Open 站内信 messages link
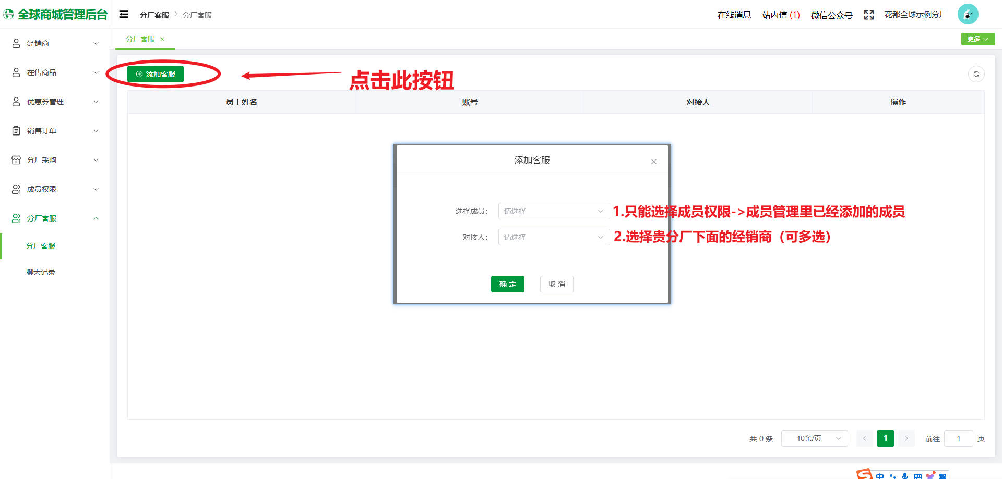1002x479 pixels. pyautogui.click(x=780, y=15)
